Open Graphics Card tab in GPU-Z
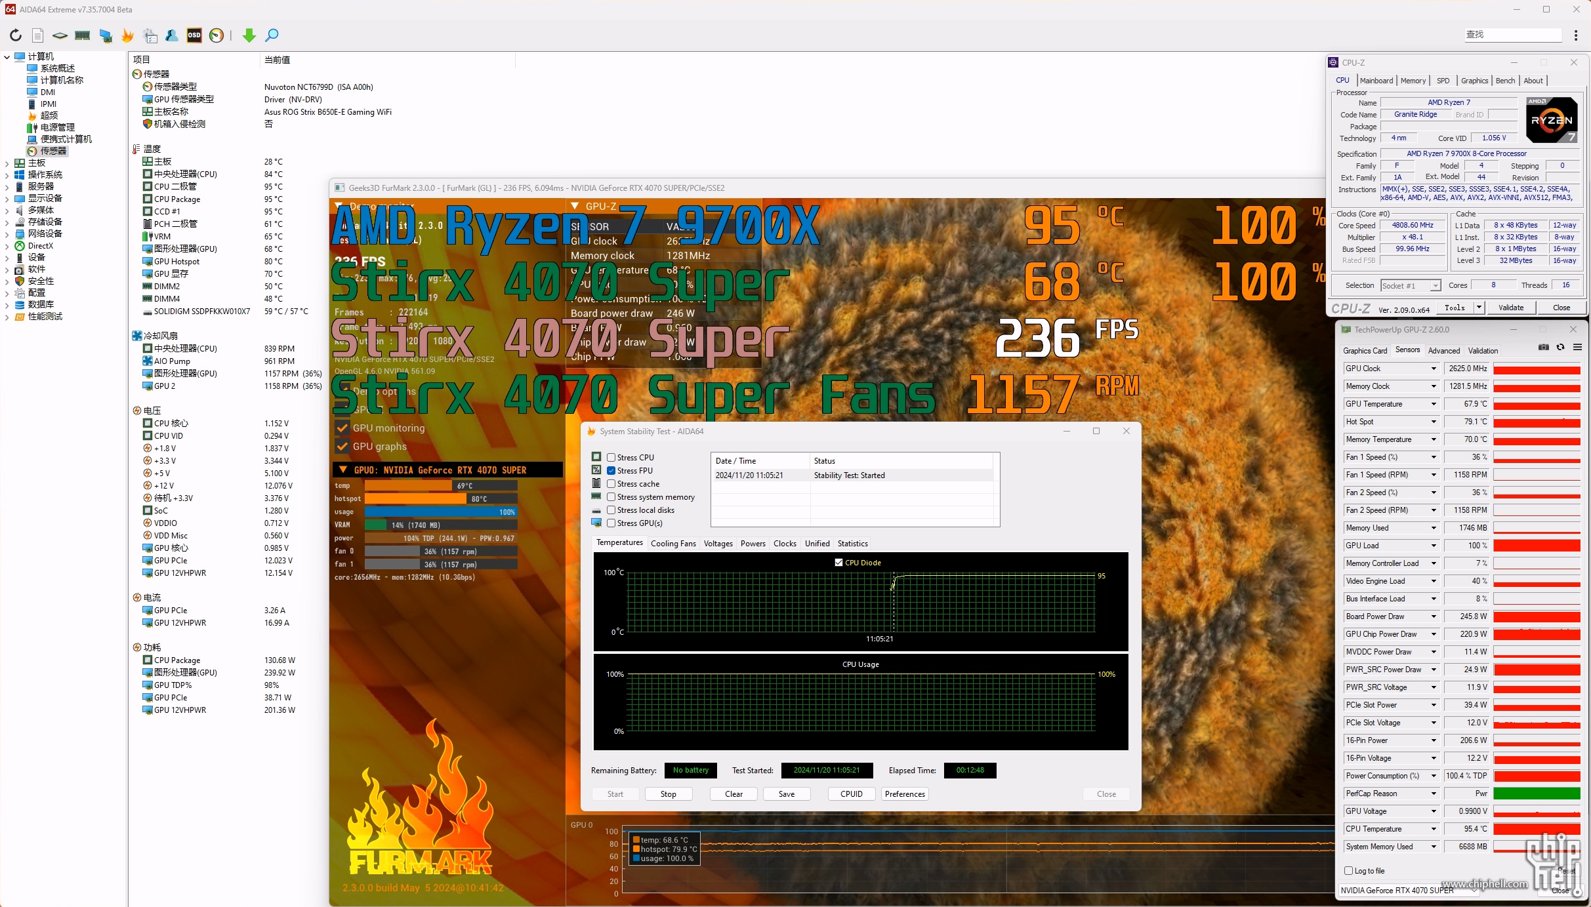The height and width of the screenshot is (907, 1591). (1365, 351)
